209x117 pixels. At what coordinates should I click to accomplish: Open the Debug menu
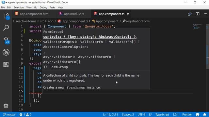[43, 7]
